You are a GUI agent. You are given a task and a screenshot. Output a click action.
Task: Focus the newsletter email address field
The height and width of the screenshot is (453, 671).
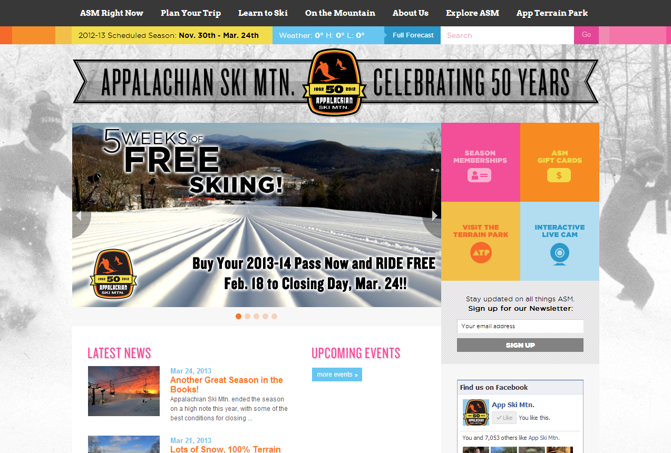tap(520, 326)
